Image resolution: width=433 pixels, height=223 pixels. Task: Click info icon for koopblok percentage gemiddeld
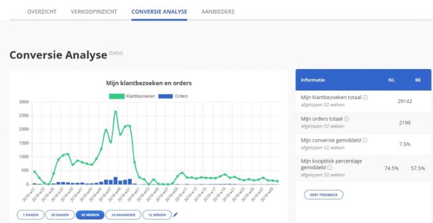330,168
